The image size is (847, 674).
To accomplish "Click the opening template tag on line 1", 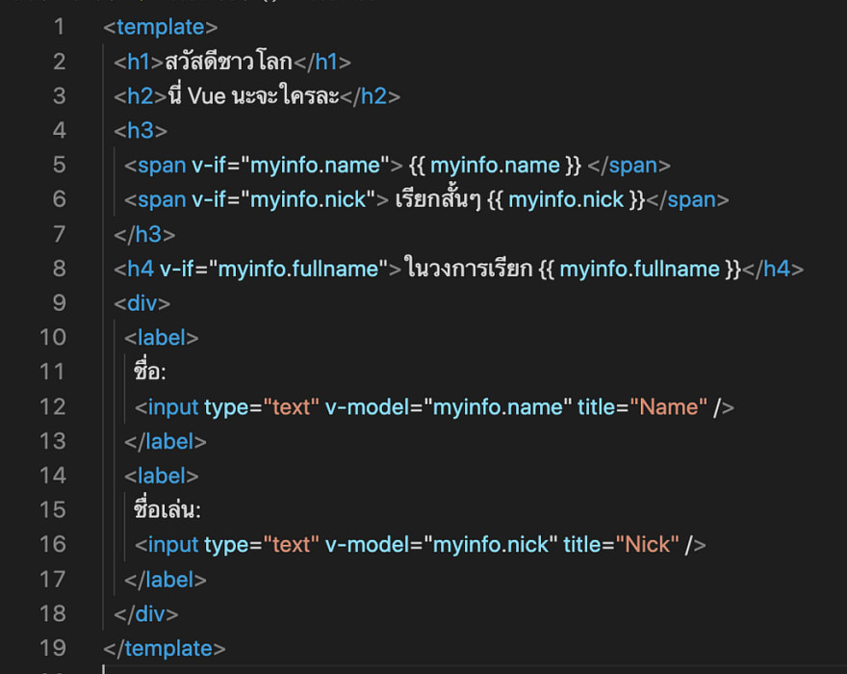I will [x=161, y=28].
